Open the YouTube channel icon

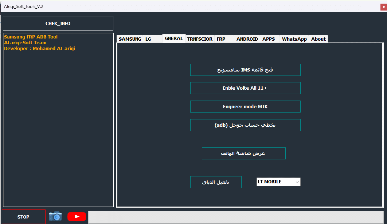click(x=77, y=216)
